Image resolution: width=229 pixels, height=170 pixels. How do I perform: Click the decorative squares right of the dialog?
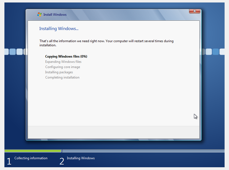212,52
